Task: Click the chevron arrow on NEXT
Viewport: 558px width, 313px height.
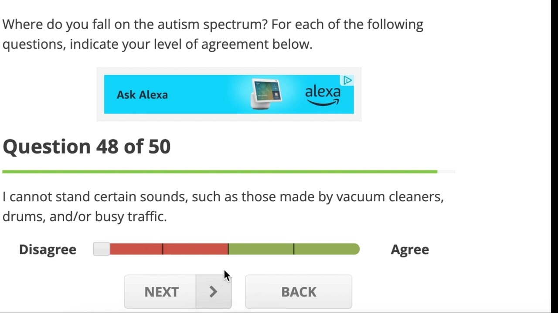Action: pos(213,292)
